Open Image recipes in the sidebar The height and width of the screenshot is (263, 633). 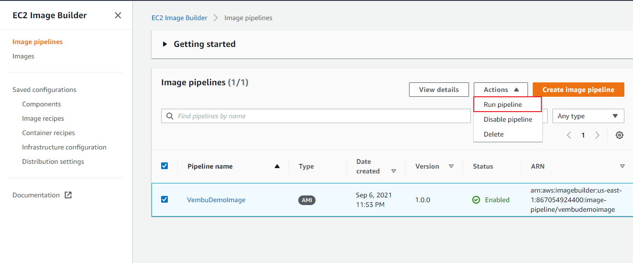(x=43, y=118)
